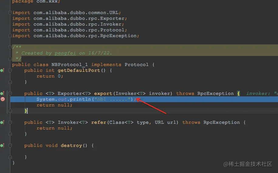Click the package declaration com.xxx line
Viewport: 278px width, 173px height.
tap(36, 2)
